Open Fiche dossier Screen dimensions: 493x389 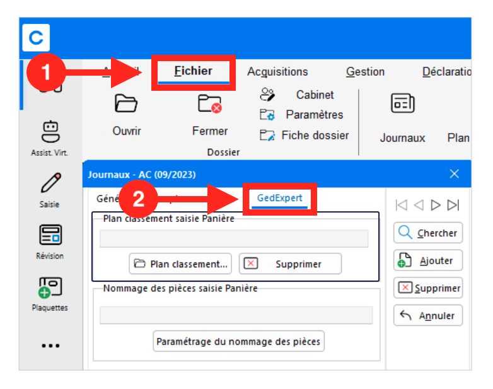click(304, 135)
